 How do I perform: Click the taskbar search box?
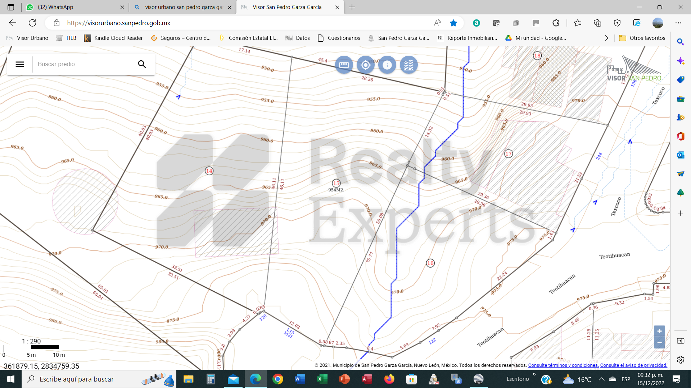pyautogui.click(x=99, y=379)
